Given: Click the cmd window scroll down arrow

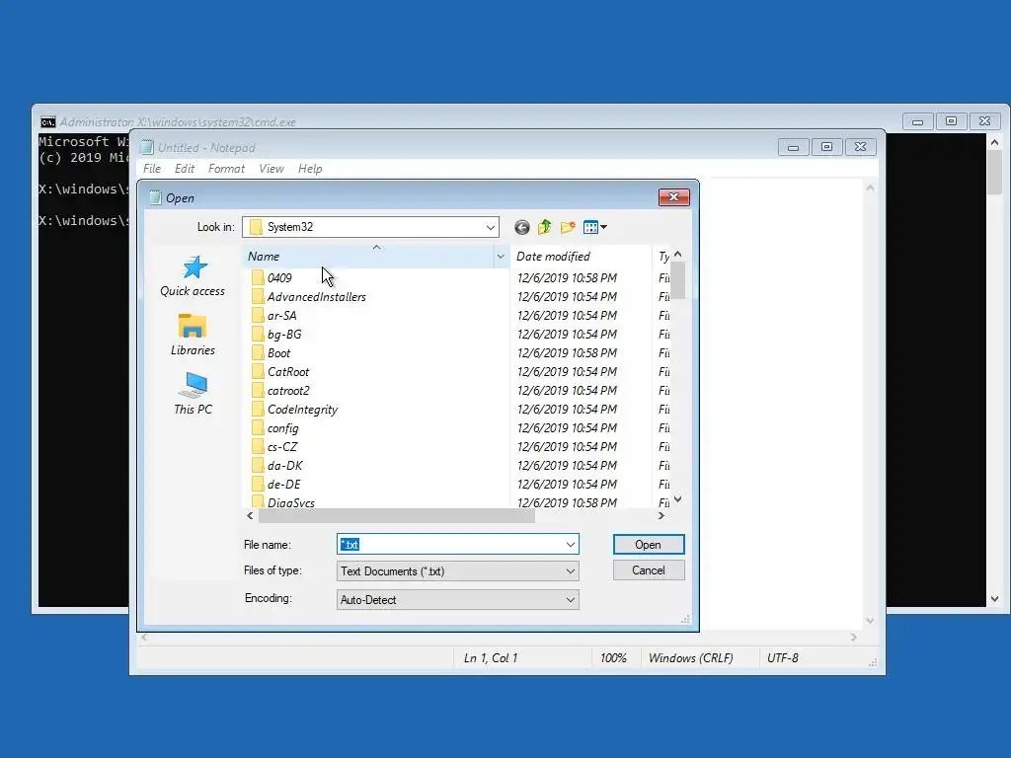Looking at the screenshot, I should [994, 599].
